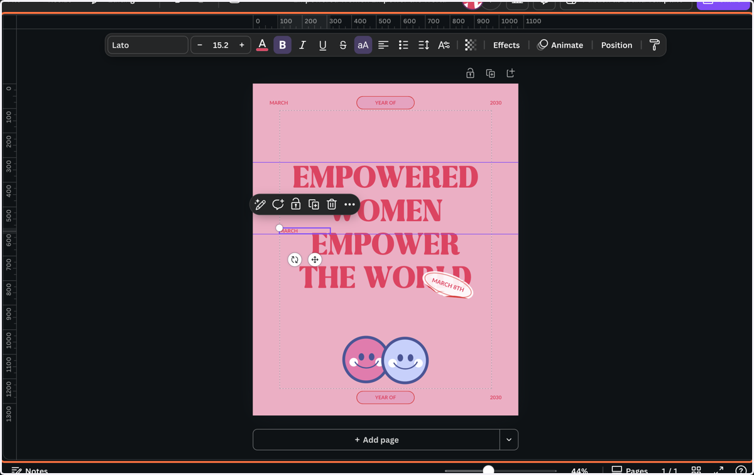Lock selected element in floating toolbar
Viewport: 754px width, 475px height.
[296, 204]
